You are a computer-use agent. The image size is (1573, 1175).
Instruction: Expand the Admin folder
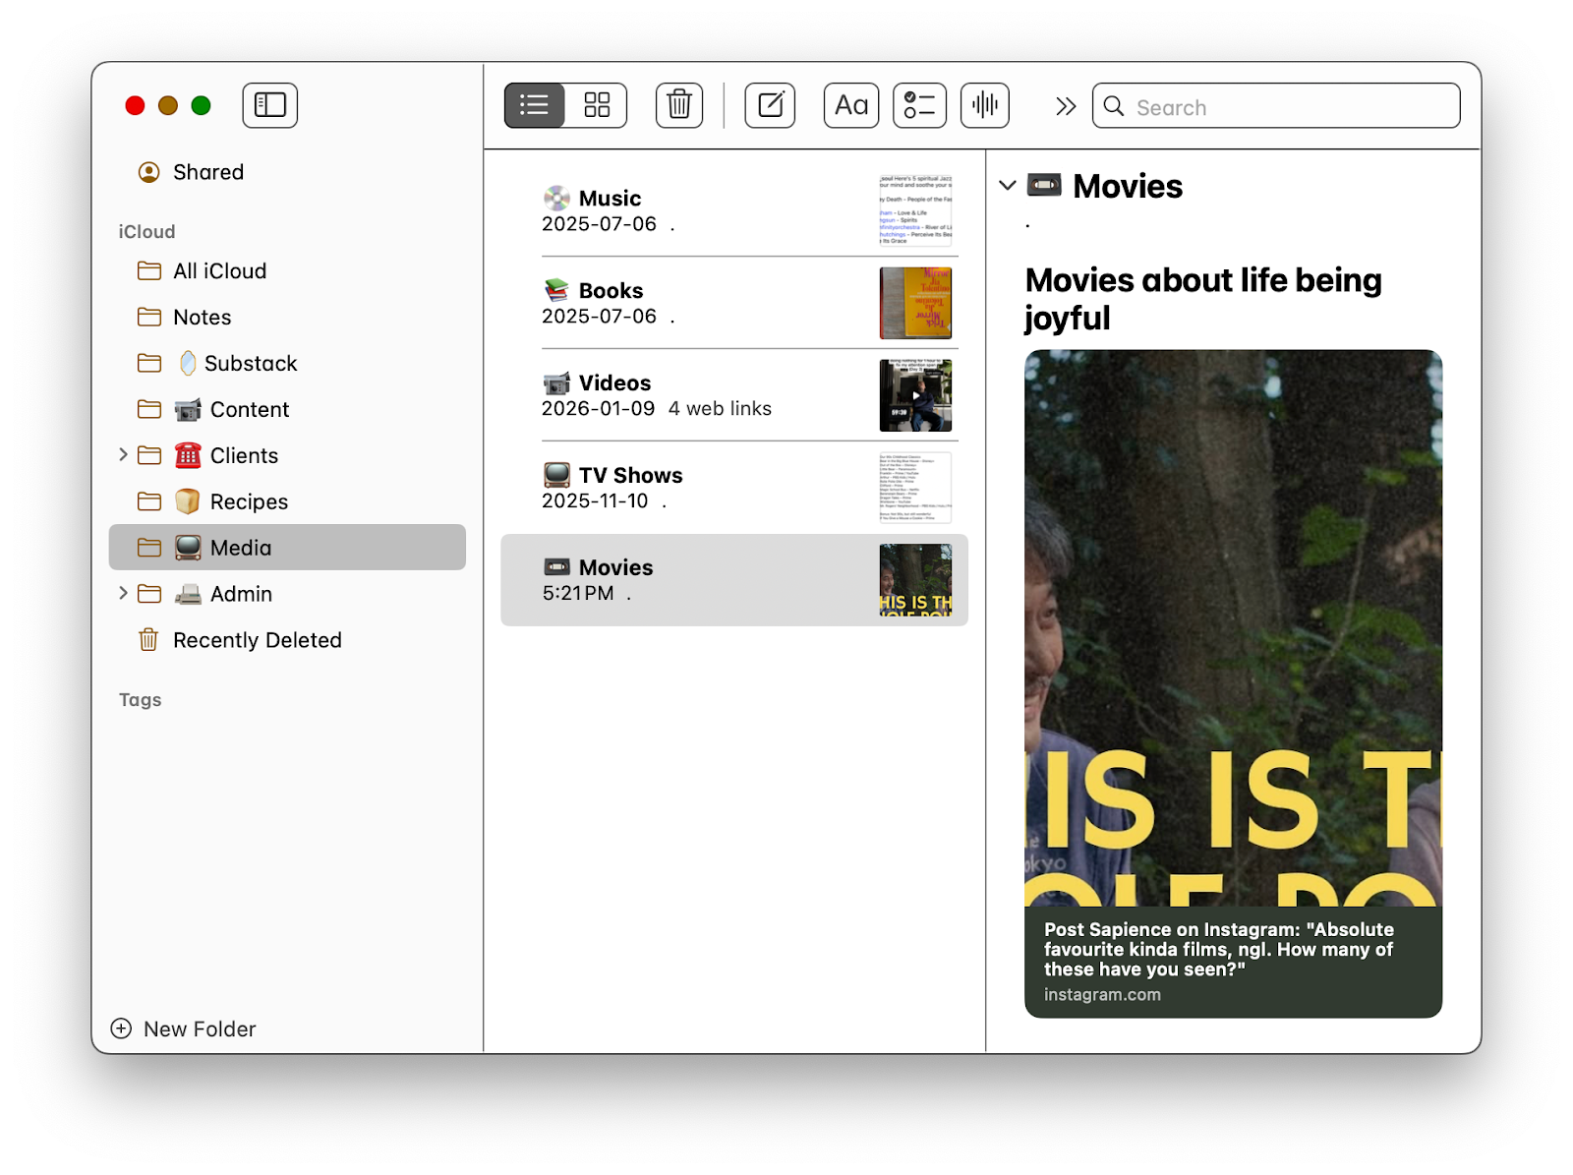[123, 594]
